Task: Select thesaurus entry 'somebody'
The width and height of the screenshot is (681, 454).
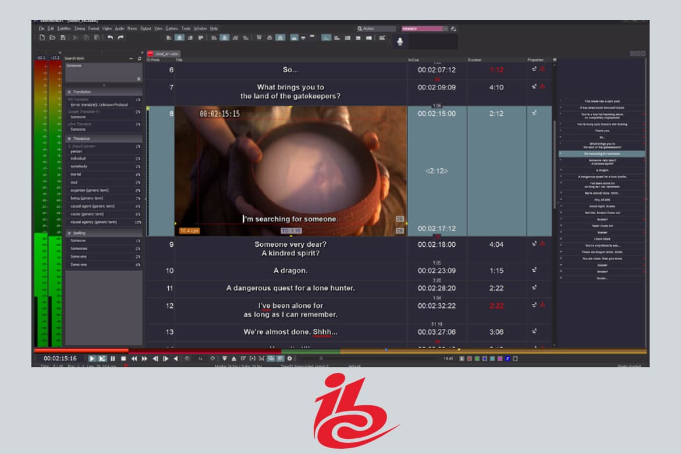Action: (79, 166)
